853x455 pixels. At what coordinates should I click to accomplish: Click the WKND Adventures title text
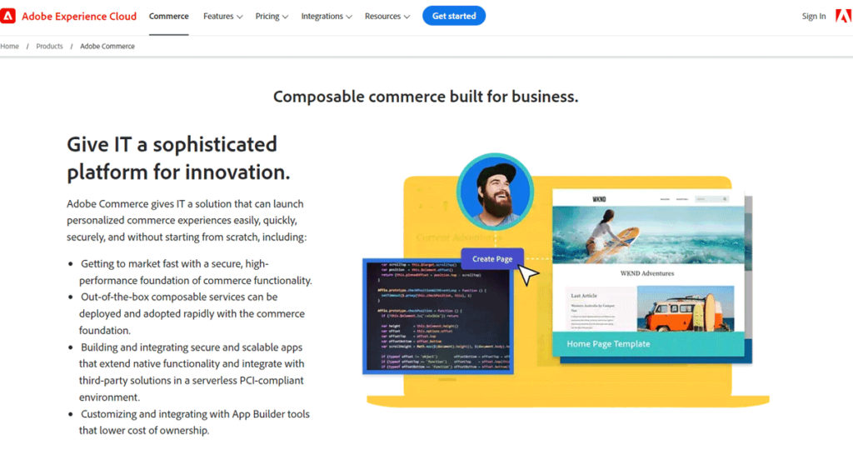coord(647,273)
